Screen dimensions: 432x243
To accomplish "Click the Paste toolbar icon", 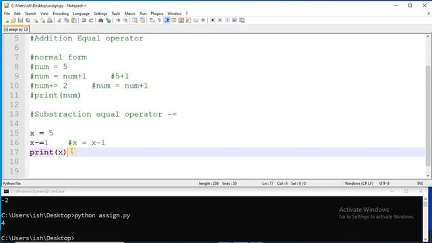I will coord(74,20).
